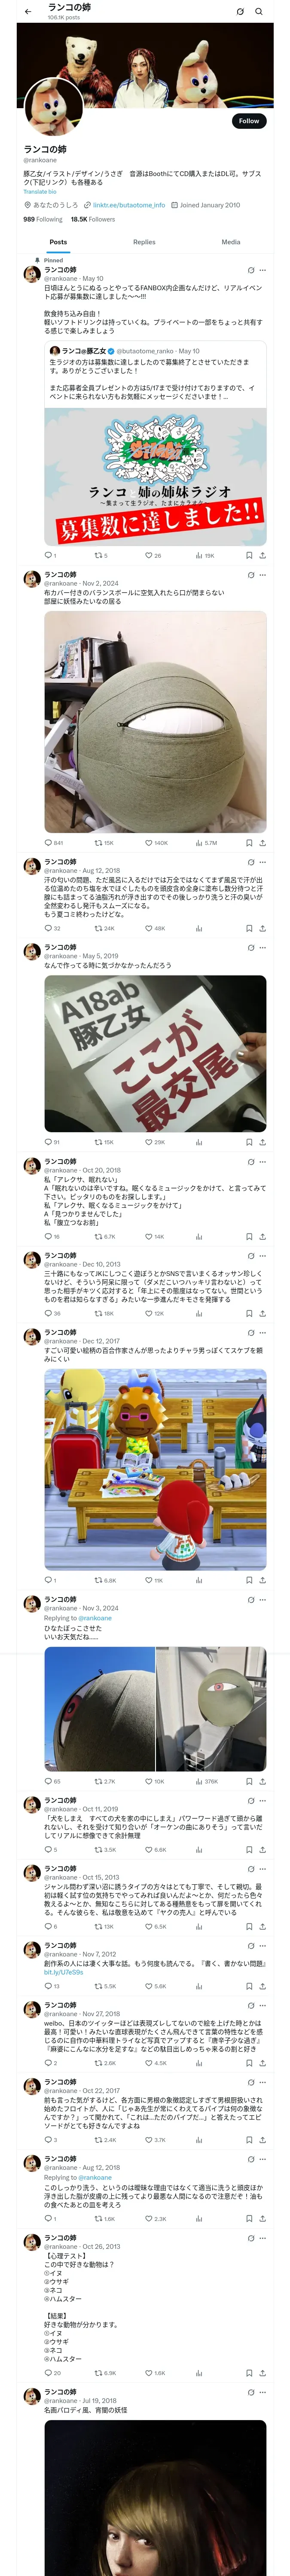
Task: Click Translate bio under the description
Action: (40, 191)
